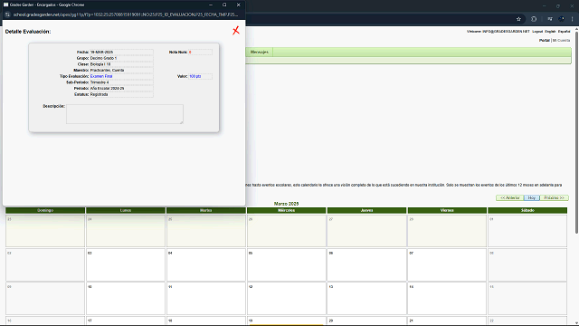Go to next month with Próximo button
The image size is (579, 326).
555,197
